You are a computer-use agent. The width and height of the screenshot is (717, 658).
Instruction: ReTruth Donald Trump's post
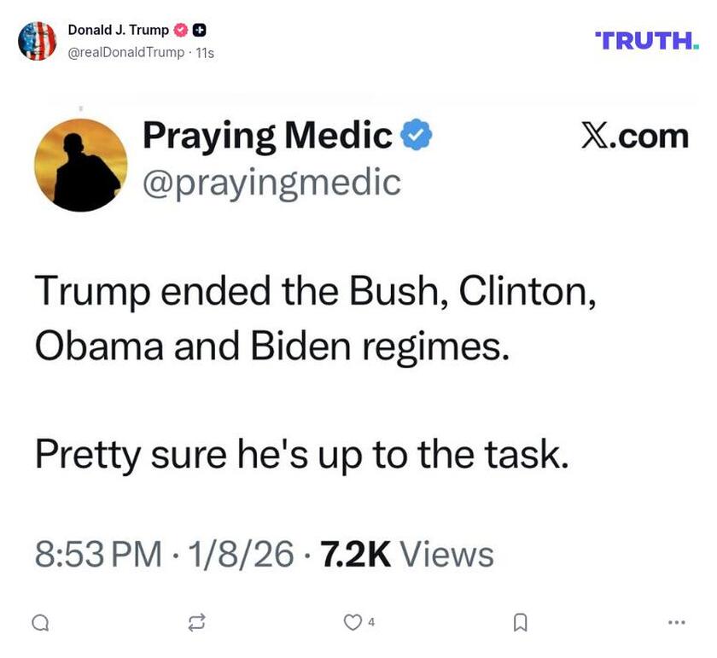[195, 623]
